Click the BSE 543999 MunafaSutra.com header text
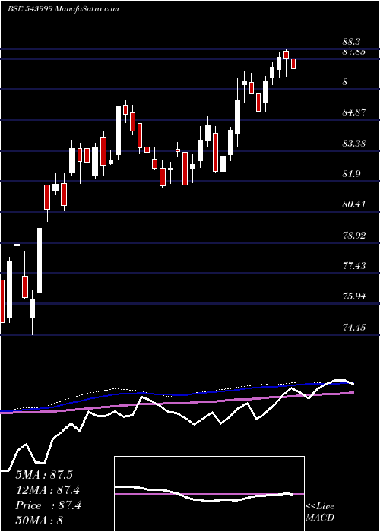Viewport: 380px width, 532px height. 63,9
